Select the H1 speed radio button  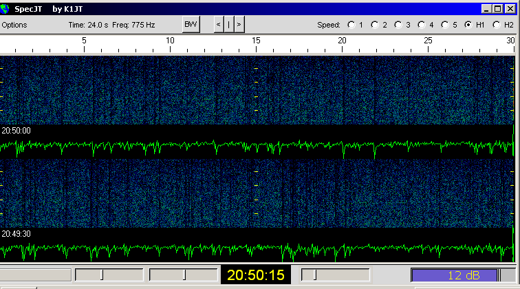[x=468, y=25]
